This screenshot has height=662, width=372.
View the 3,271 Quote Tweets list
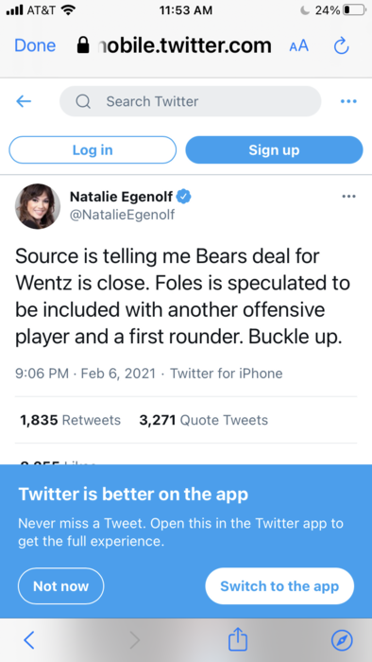tap(204, 420)
